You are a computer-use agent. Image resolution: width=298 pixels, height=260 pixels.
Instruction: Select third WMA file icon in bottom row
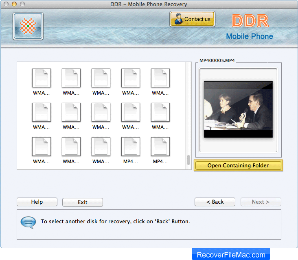coord(101,147)
